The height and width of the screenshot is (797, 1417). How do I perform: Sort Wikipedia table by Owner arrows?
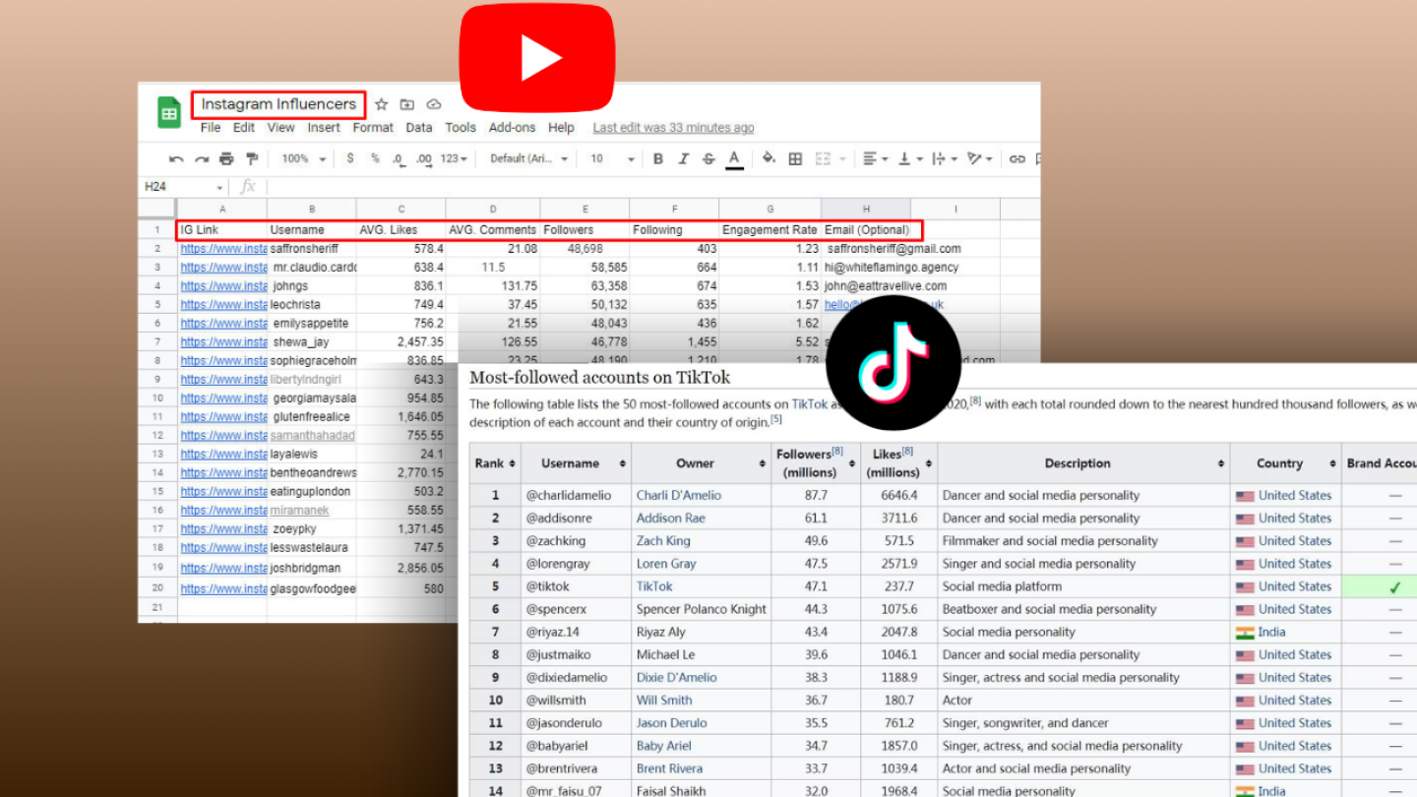[763, 463]
